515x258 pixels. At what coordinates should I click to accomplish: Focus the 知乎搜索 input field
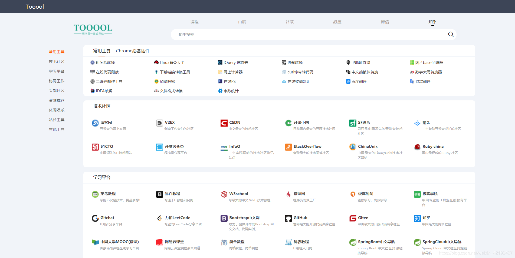coord(309,35)
